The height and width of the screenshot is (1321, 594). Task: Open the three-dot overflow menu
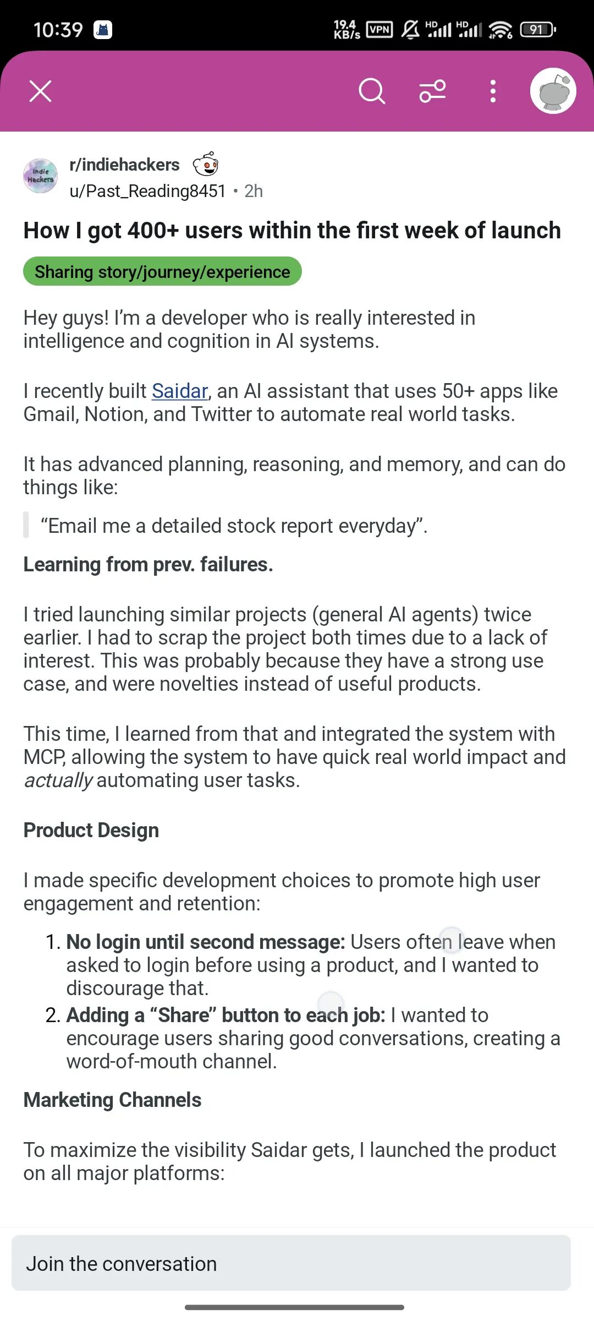tap(493, 91)
